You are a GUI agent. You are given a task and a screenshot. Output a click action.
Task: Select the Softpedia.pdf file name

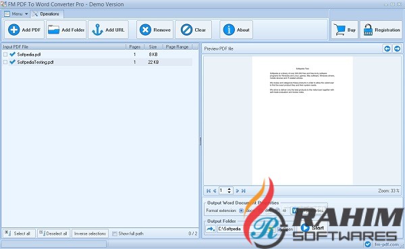[29, 55]
